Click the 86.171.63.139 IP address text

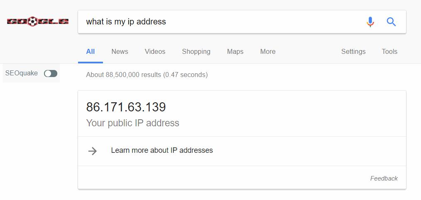(x=126, y=107)
